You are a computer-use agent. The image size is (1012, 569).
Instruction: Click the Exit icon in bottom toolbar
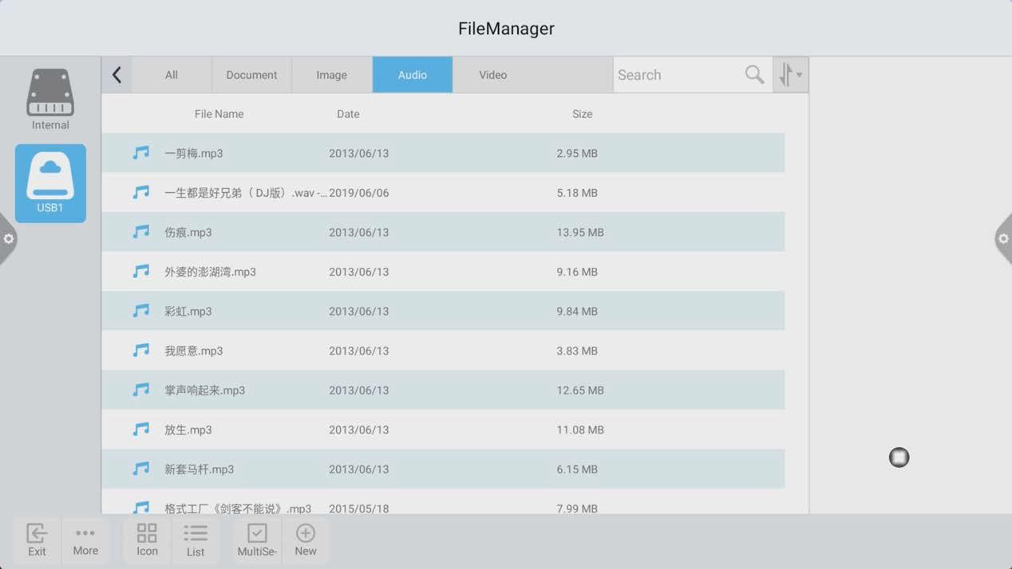point(37,540)
